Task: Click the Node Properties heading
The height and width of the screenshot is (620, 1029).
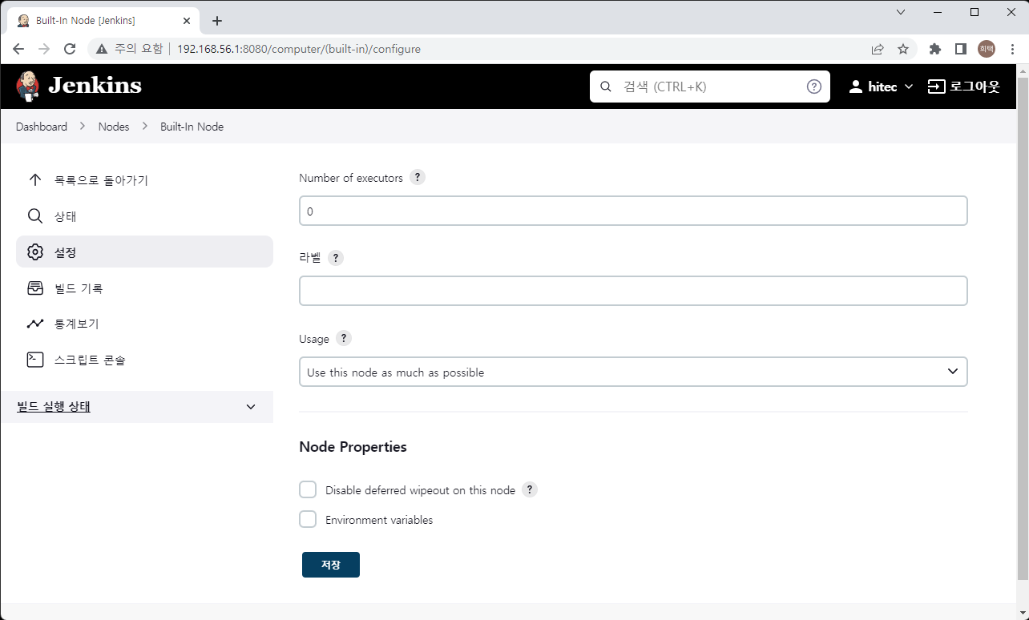Action: [x=353, y=447]
